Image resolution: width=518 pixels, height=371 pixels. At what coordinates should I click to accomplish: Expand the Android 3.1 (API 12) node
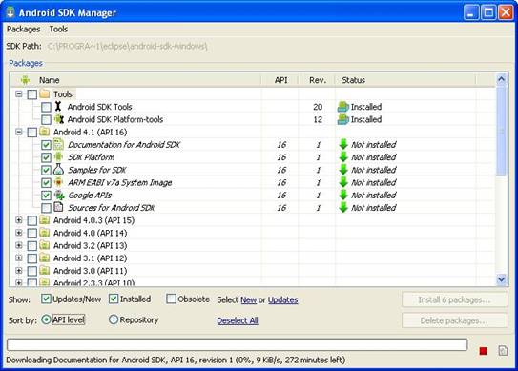click(19, 258)
